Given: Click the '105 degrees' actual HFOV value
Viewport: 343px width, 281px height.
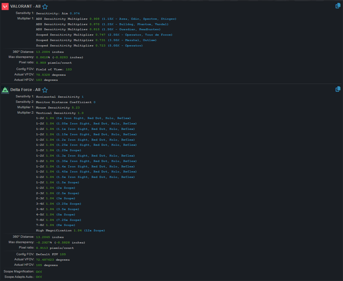Looking at the screenshot, I should [47, 265].
